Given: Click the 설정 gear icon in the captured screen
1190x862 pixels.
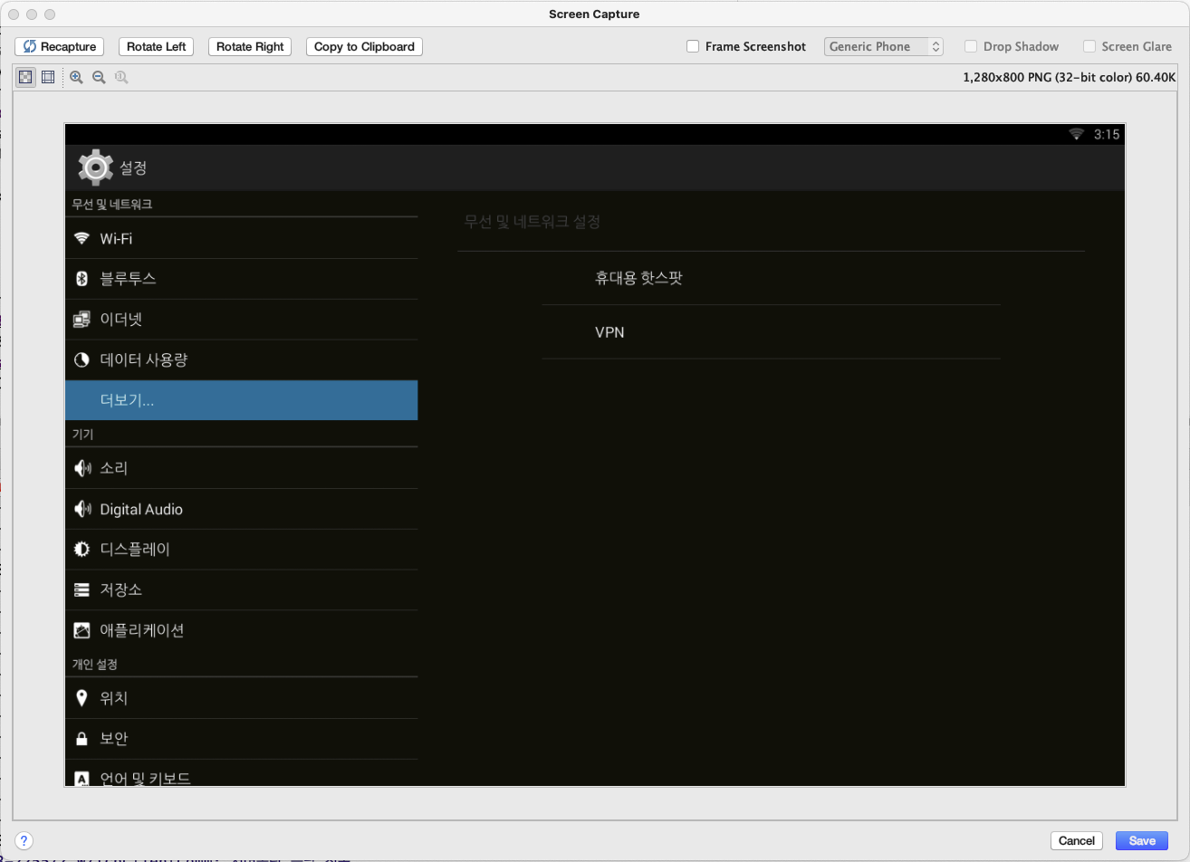Looking at the screenshot, I should click(95, 168).
